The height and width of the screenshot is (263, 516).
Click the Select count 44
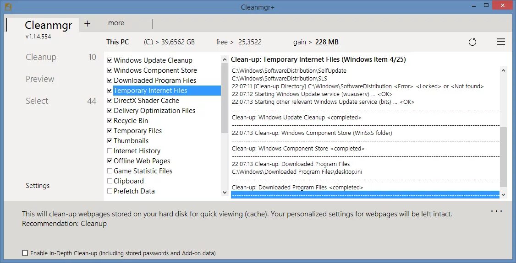tap(92, 101)
